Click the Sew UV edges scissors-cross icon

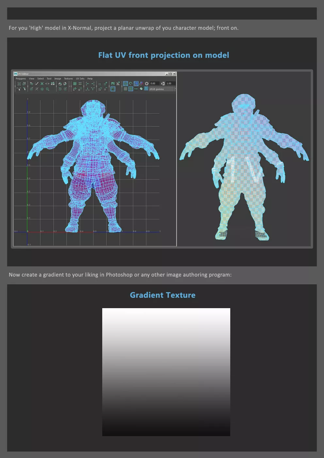coord(42,84)
